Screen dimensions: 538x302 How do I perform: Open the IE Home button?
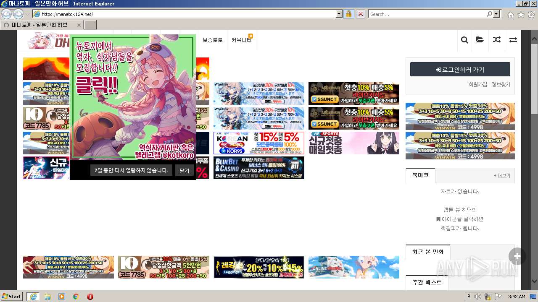[510, 15]
